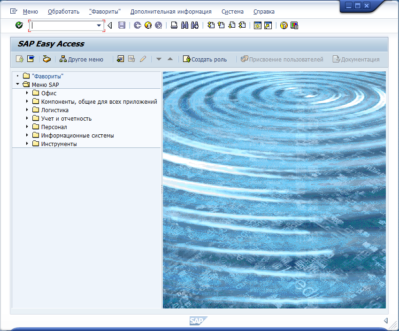This screenshot has width=399, height=331.
Task: Click the Add to Favorites icon
Action: pyautogui.click(x=120, y=59)
